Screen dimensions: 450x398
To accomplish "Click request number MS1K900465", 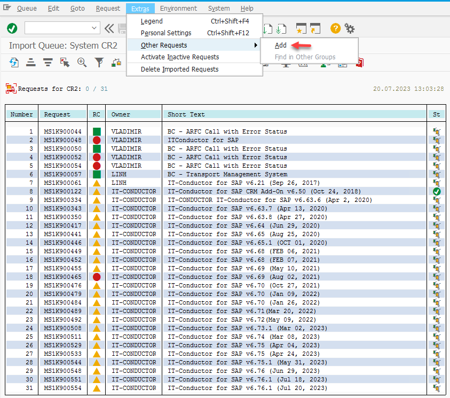I will click(x=62, y=277).
